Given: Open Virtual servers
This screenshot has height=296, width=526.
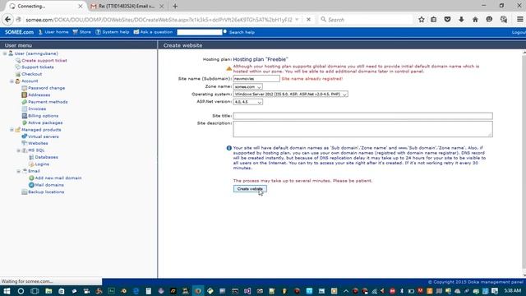Looking at the screenshot, I should (44, 136).
